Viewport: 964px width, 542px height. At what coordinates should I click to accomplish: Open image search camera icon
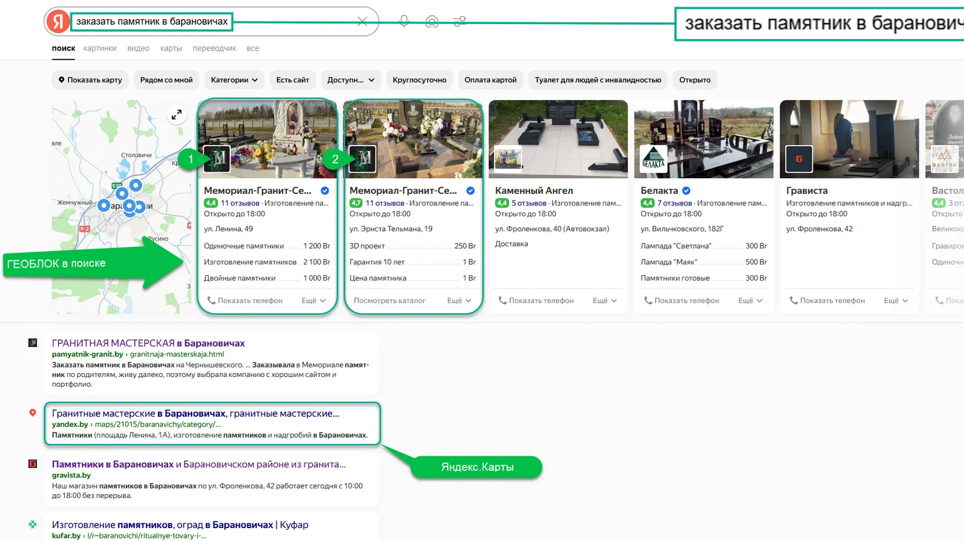431,22
